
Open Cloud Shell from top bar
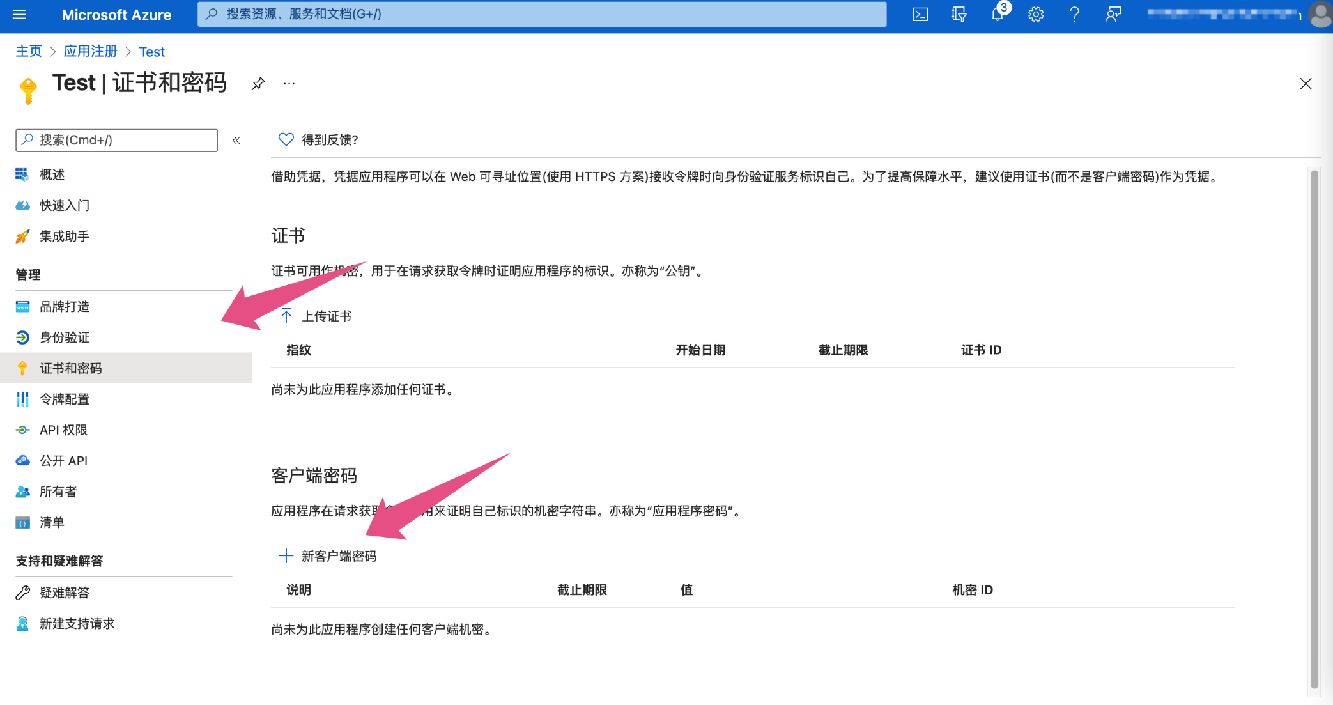point(920,14)
